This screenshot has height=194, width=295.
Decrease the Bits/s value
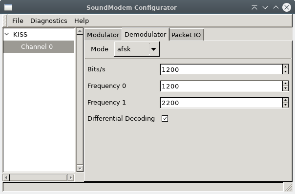pos(285,72)
